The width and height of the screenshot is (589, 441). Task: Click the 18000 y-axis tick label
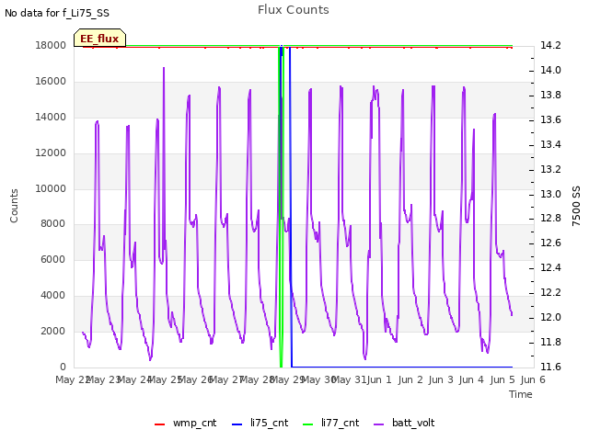pos(51,45)
